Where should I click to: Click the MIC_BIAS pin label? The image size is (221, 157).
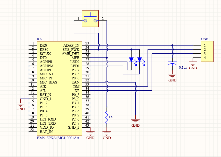click(x=48, y=82)
